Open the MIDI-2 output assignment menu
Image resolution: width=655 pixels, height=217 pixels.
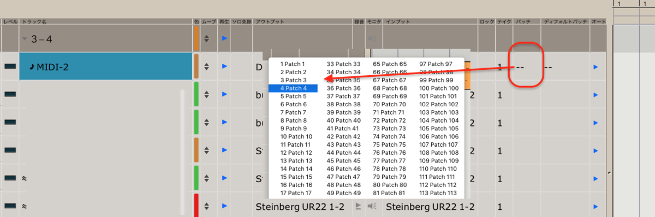(260, 68)
